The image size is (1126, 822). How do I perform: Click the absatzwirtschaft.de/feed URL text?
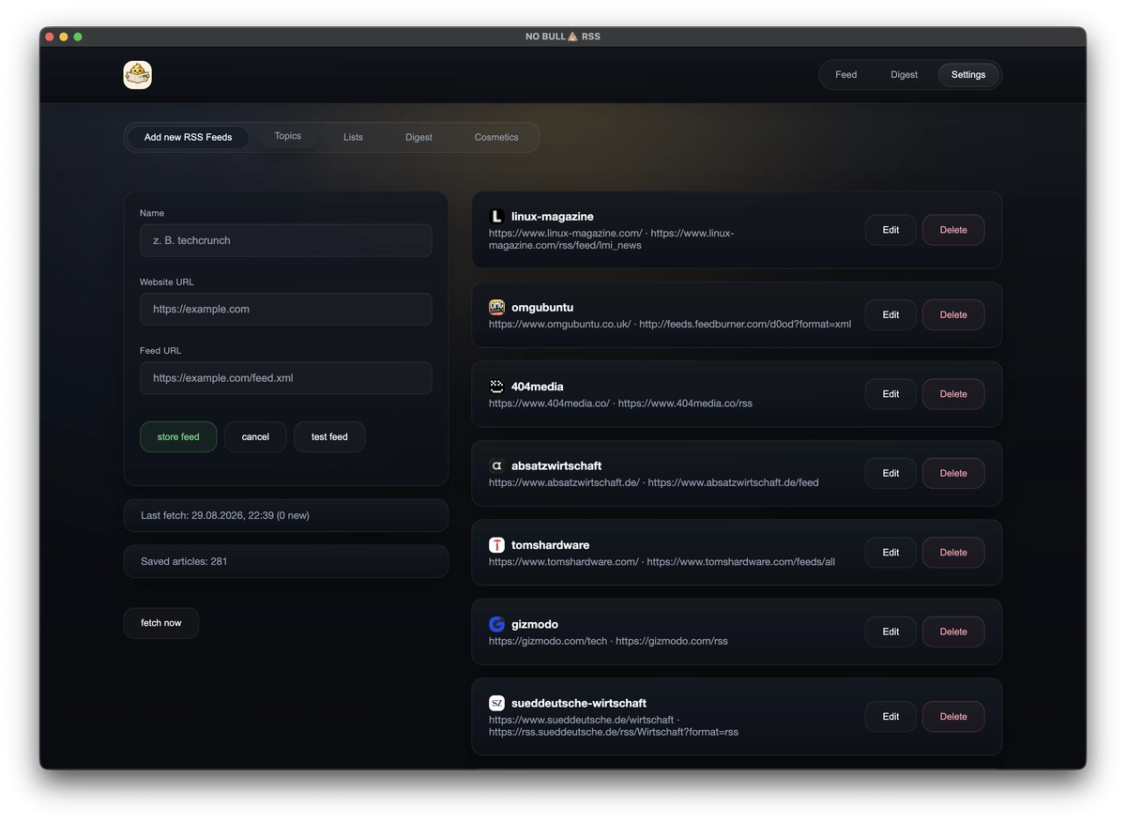point(733,483)
